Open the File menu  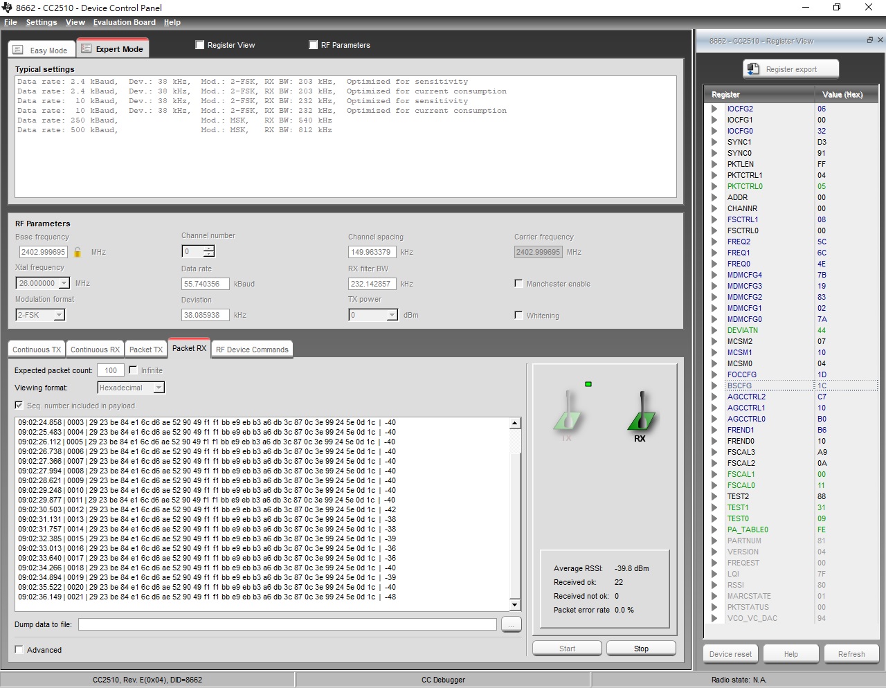click(10, 22)
